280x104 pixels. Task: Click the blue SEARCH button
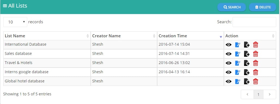pos(232,7)
